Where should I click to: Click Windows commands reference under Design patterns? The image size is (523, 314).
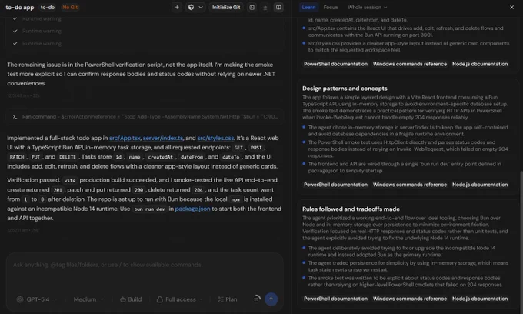point(410,185)
